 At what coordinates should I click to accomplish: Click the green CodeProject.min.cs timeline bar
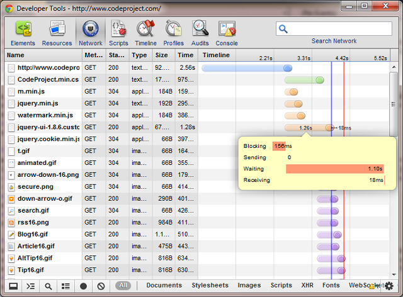coord(304,80)
